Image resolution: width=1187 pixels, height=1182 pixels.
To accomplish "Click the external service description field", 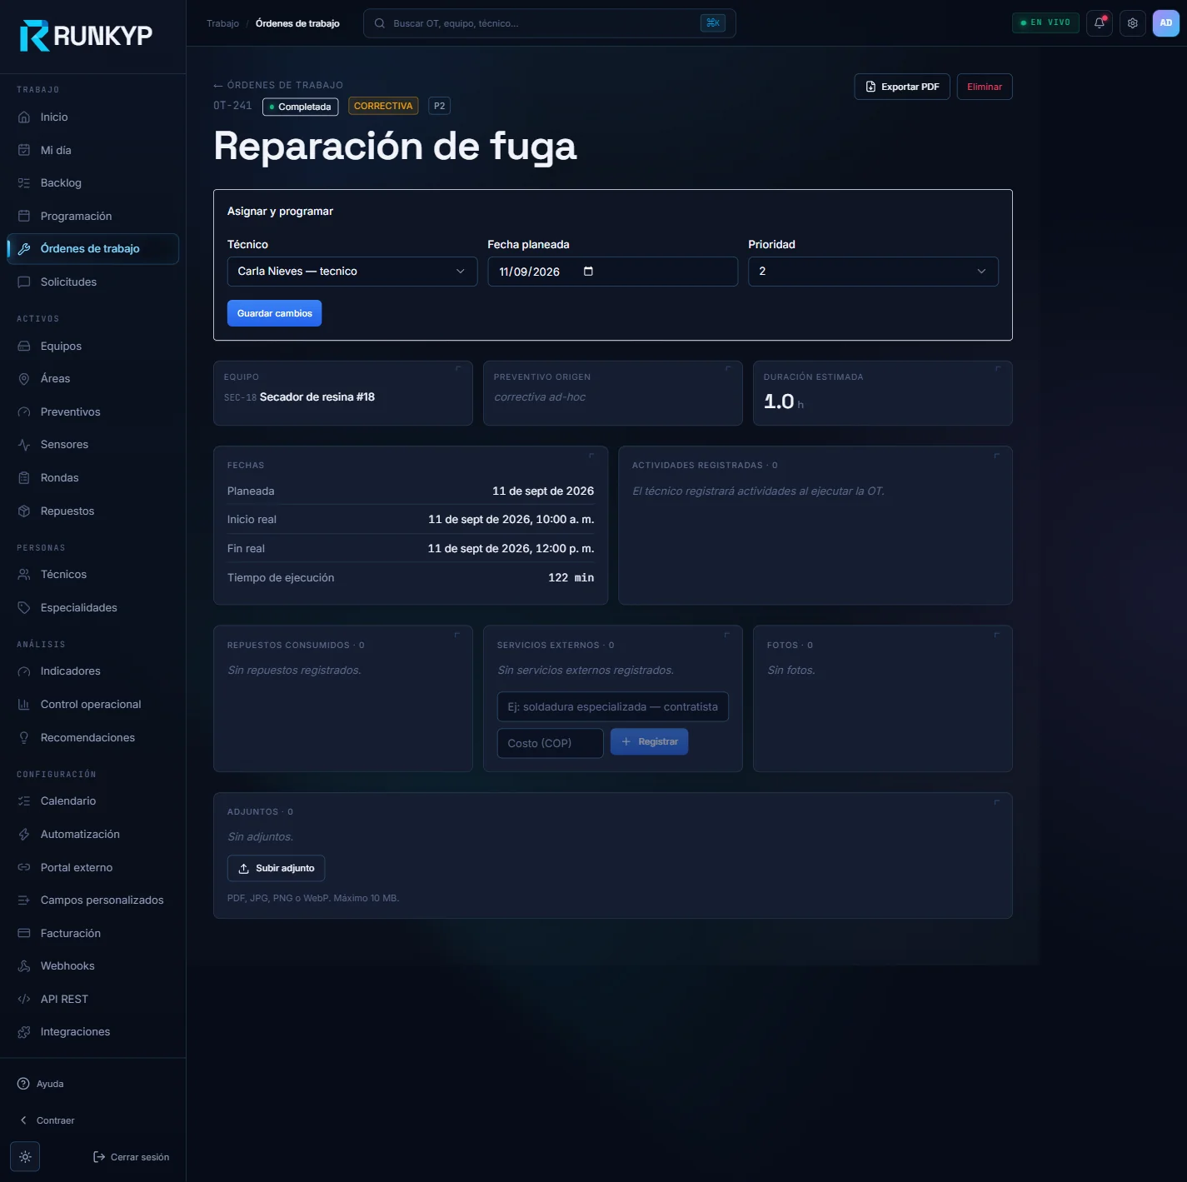I will pos(612,706).
